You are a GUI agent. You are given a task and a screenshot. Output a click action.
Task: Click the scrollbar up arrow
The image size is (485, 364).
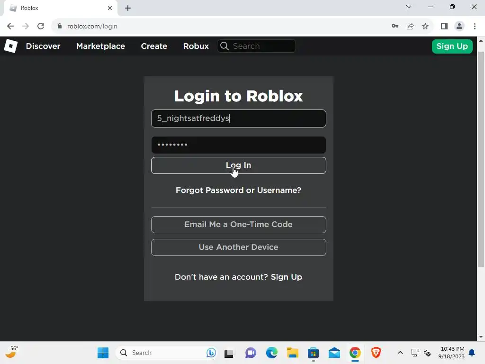click(481, 41)
